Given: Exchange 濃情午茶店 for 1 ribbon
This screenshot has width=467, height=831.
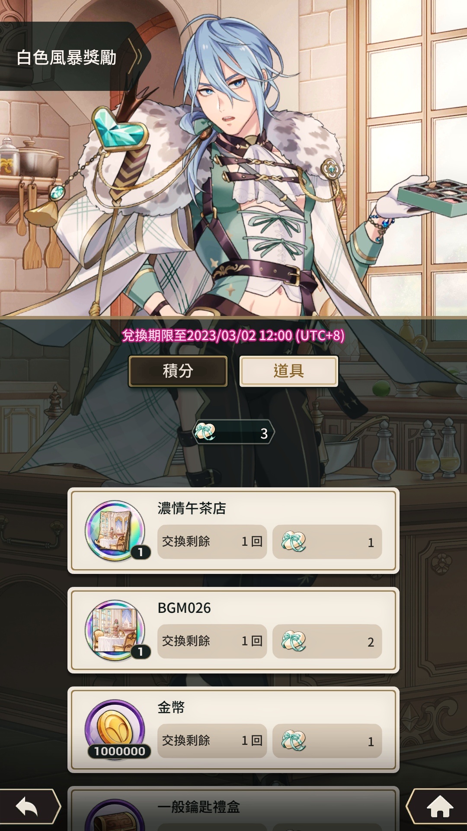Looking at the screenshot, I should (x=327, y=541).
